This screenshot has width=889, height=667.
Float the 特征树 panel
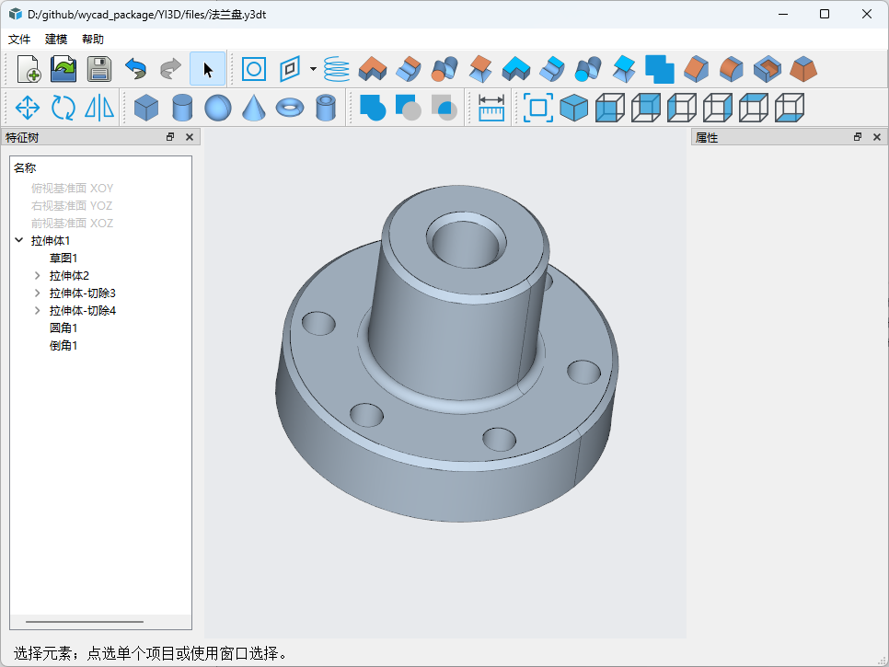tap(170, 136)
